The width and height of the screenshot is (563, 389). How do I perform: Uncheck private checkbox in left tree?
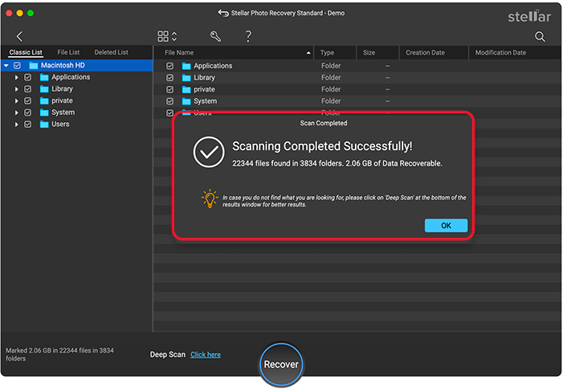point(27,101)
